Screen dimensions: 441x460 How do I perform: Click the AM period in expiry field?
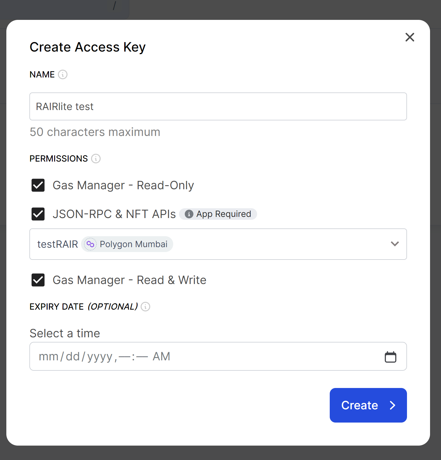click(x=161, y=357)
